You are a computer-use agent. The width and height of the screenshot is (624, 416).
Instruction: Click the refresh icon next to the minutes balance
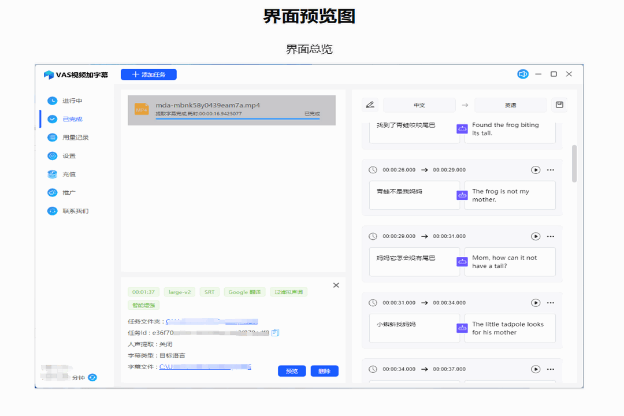point(94,377)
